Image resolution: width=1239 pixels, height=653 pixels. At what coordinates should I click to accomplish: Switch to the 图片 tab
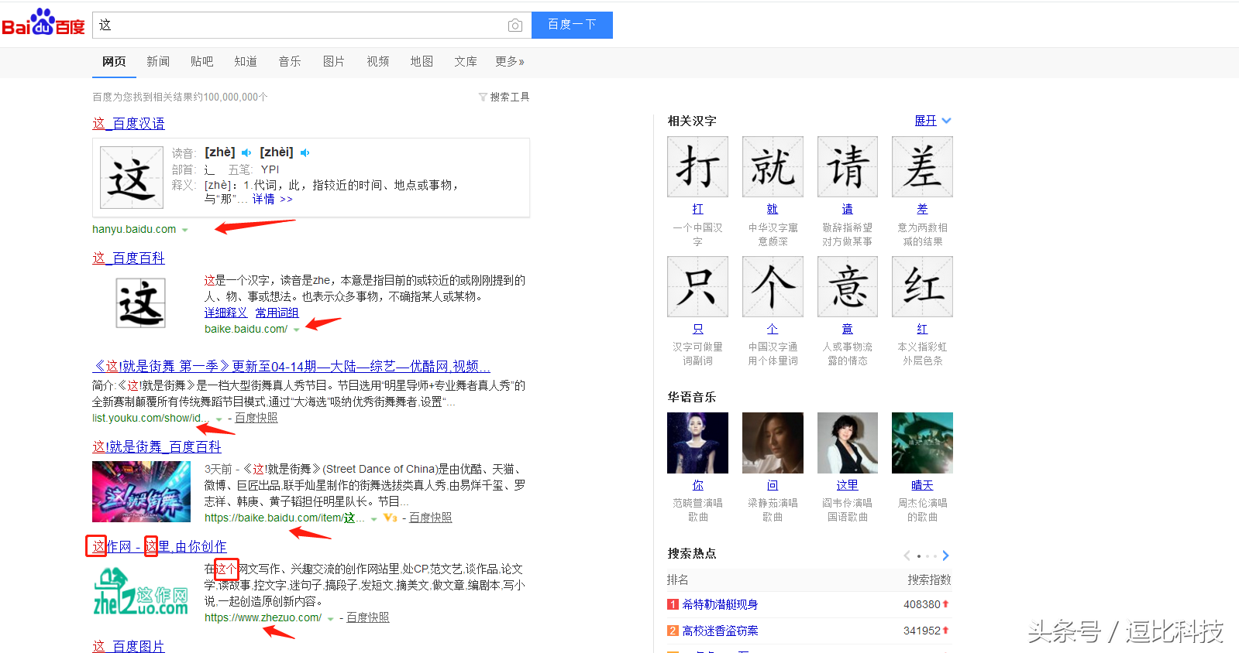[334, 61]
